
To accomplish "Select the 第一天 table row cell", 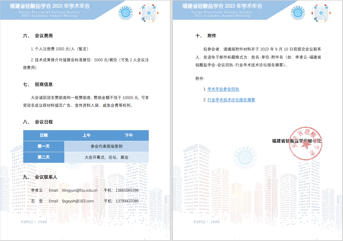I will [x=44, y=146].
